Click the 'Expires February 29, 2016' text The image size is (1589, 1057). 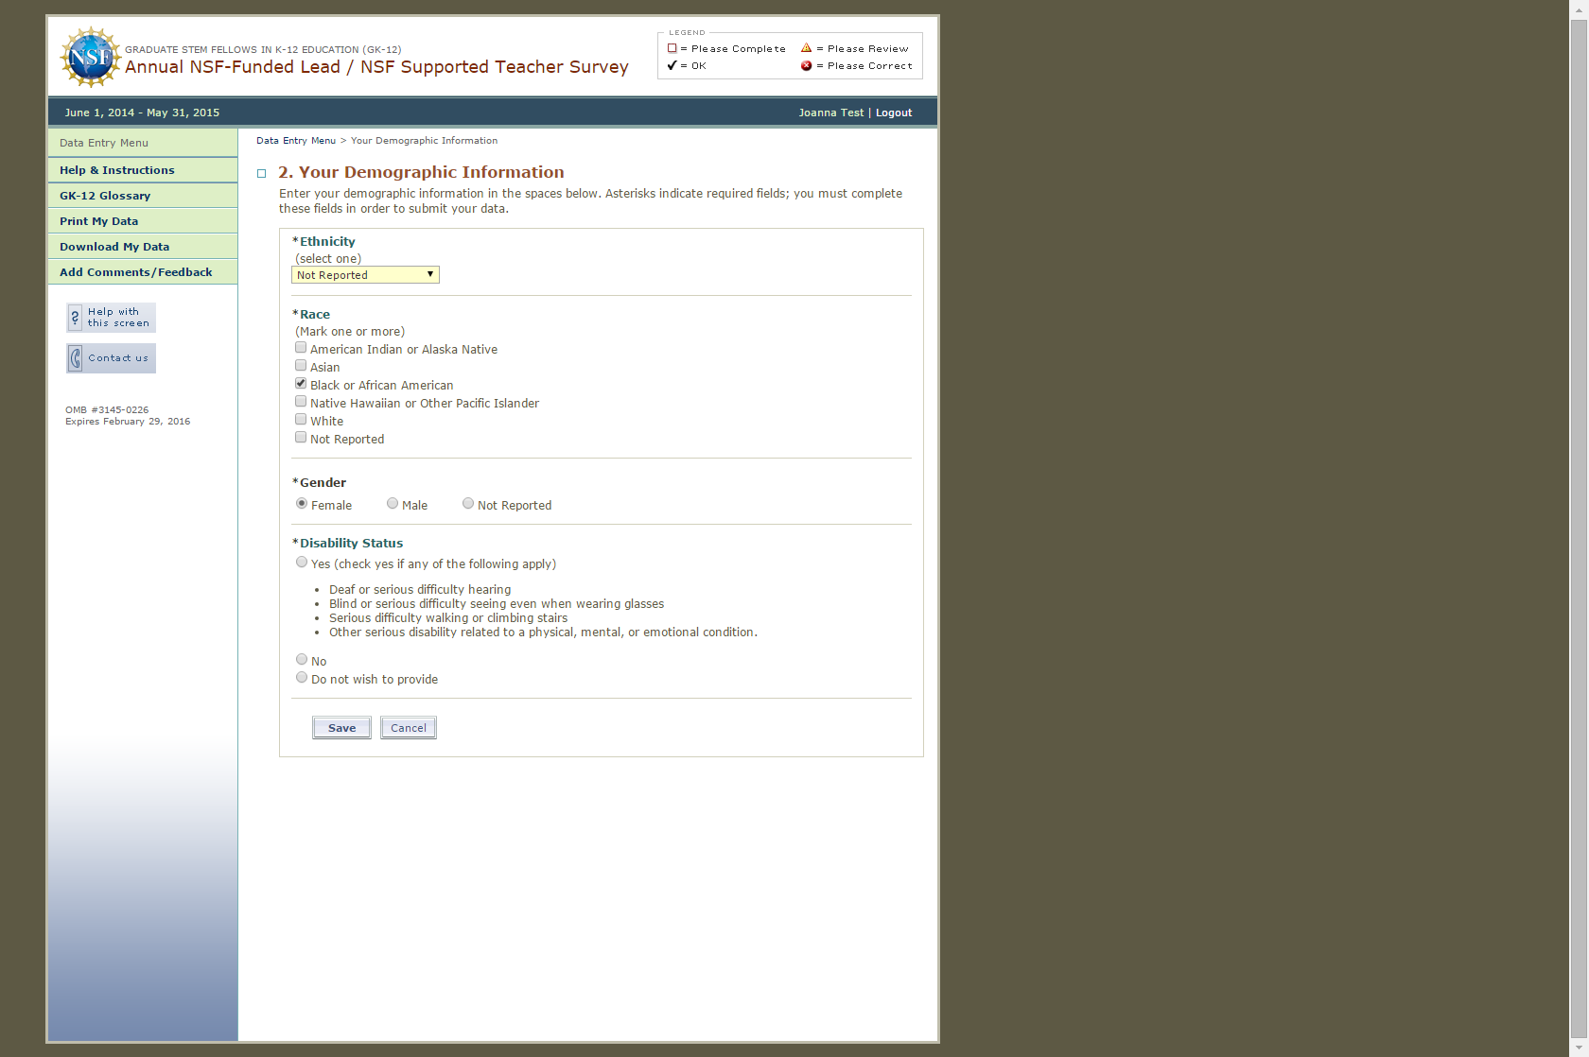click(128, 422)
